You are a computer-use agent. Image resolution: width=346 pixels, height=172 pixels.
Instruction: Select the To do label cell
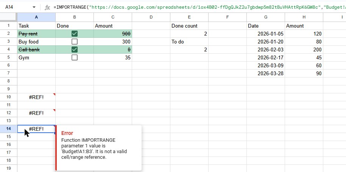[x=189, y=42]
